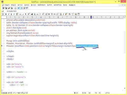Click the 'PC' line-ending indicator in status bar

click(x=100, y=93)
